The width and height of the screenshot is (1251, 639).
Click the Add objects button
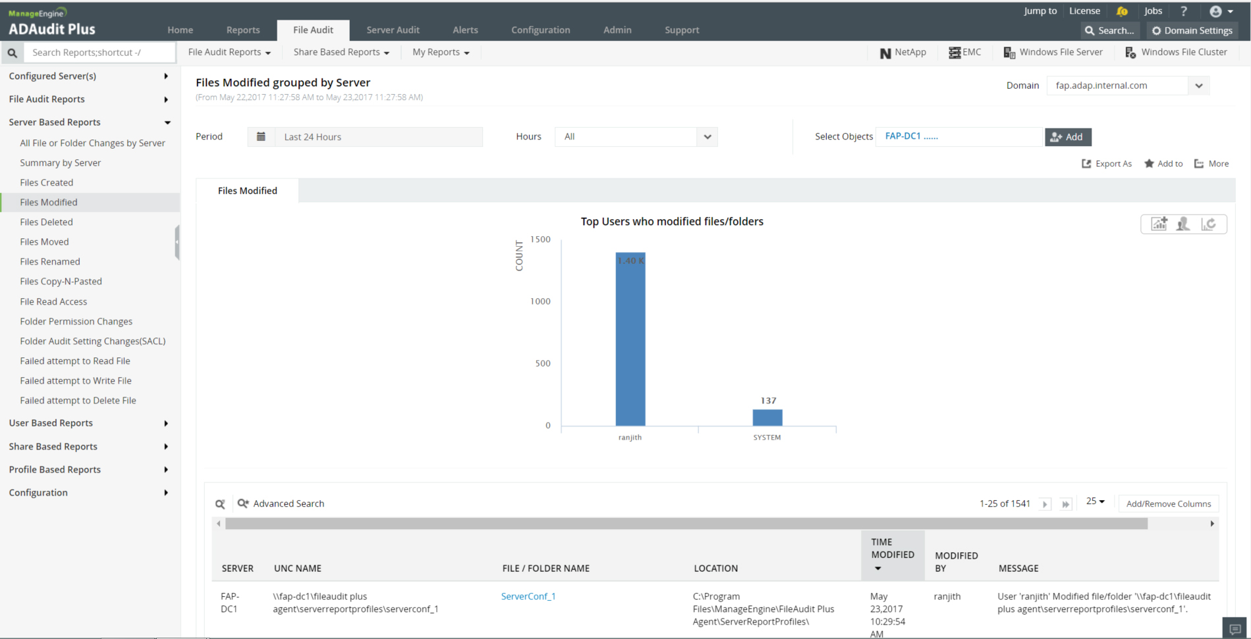1067,137
